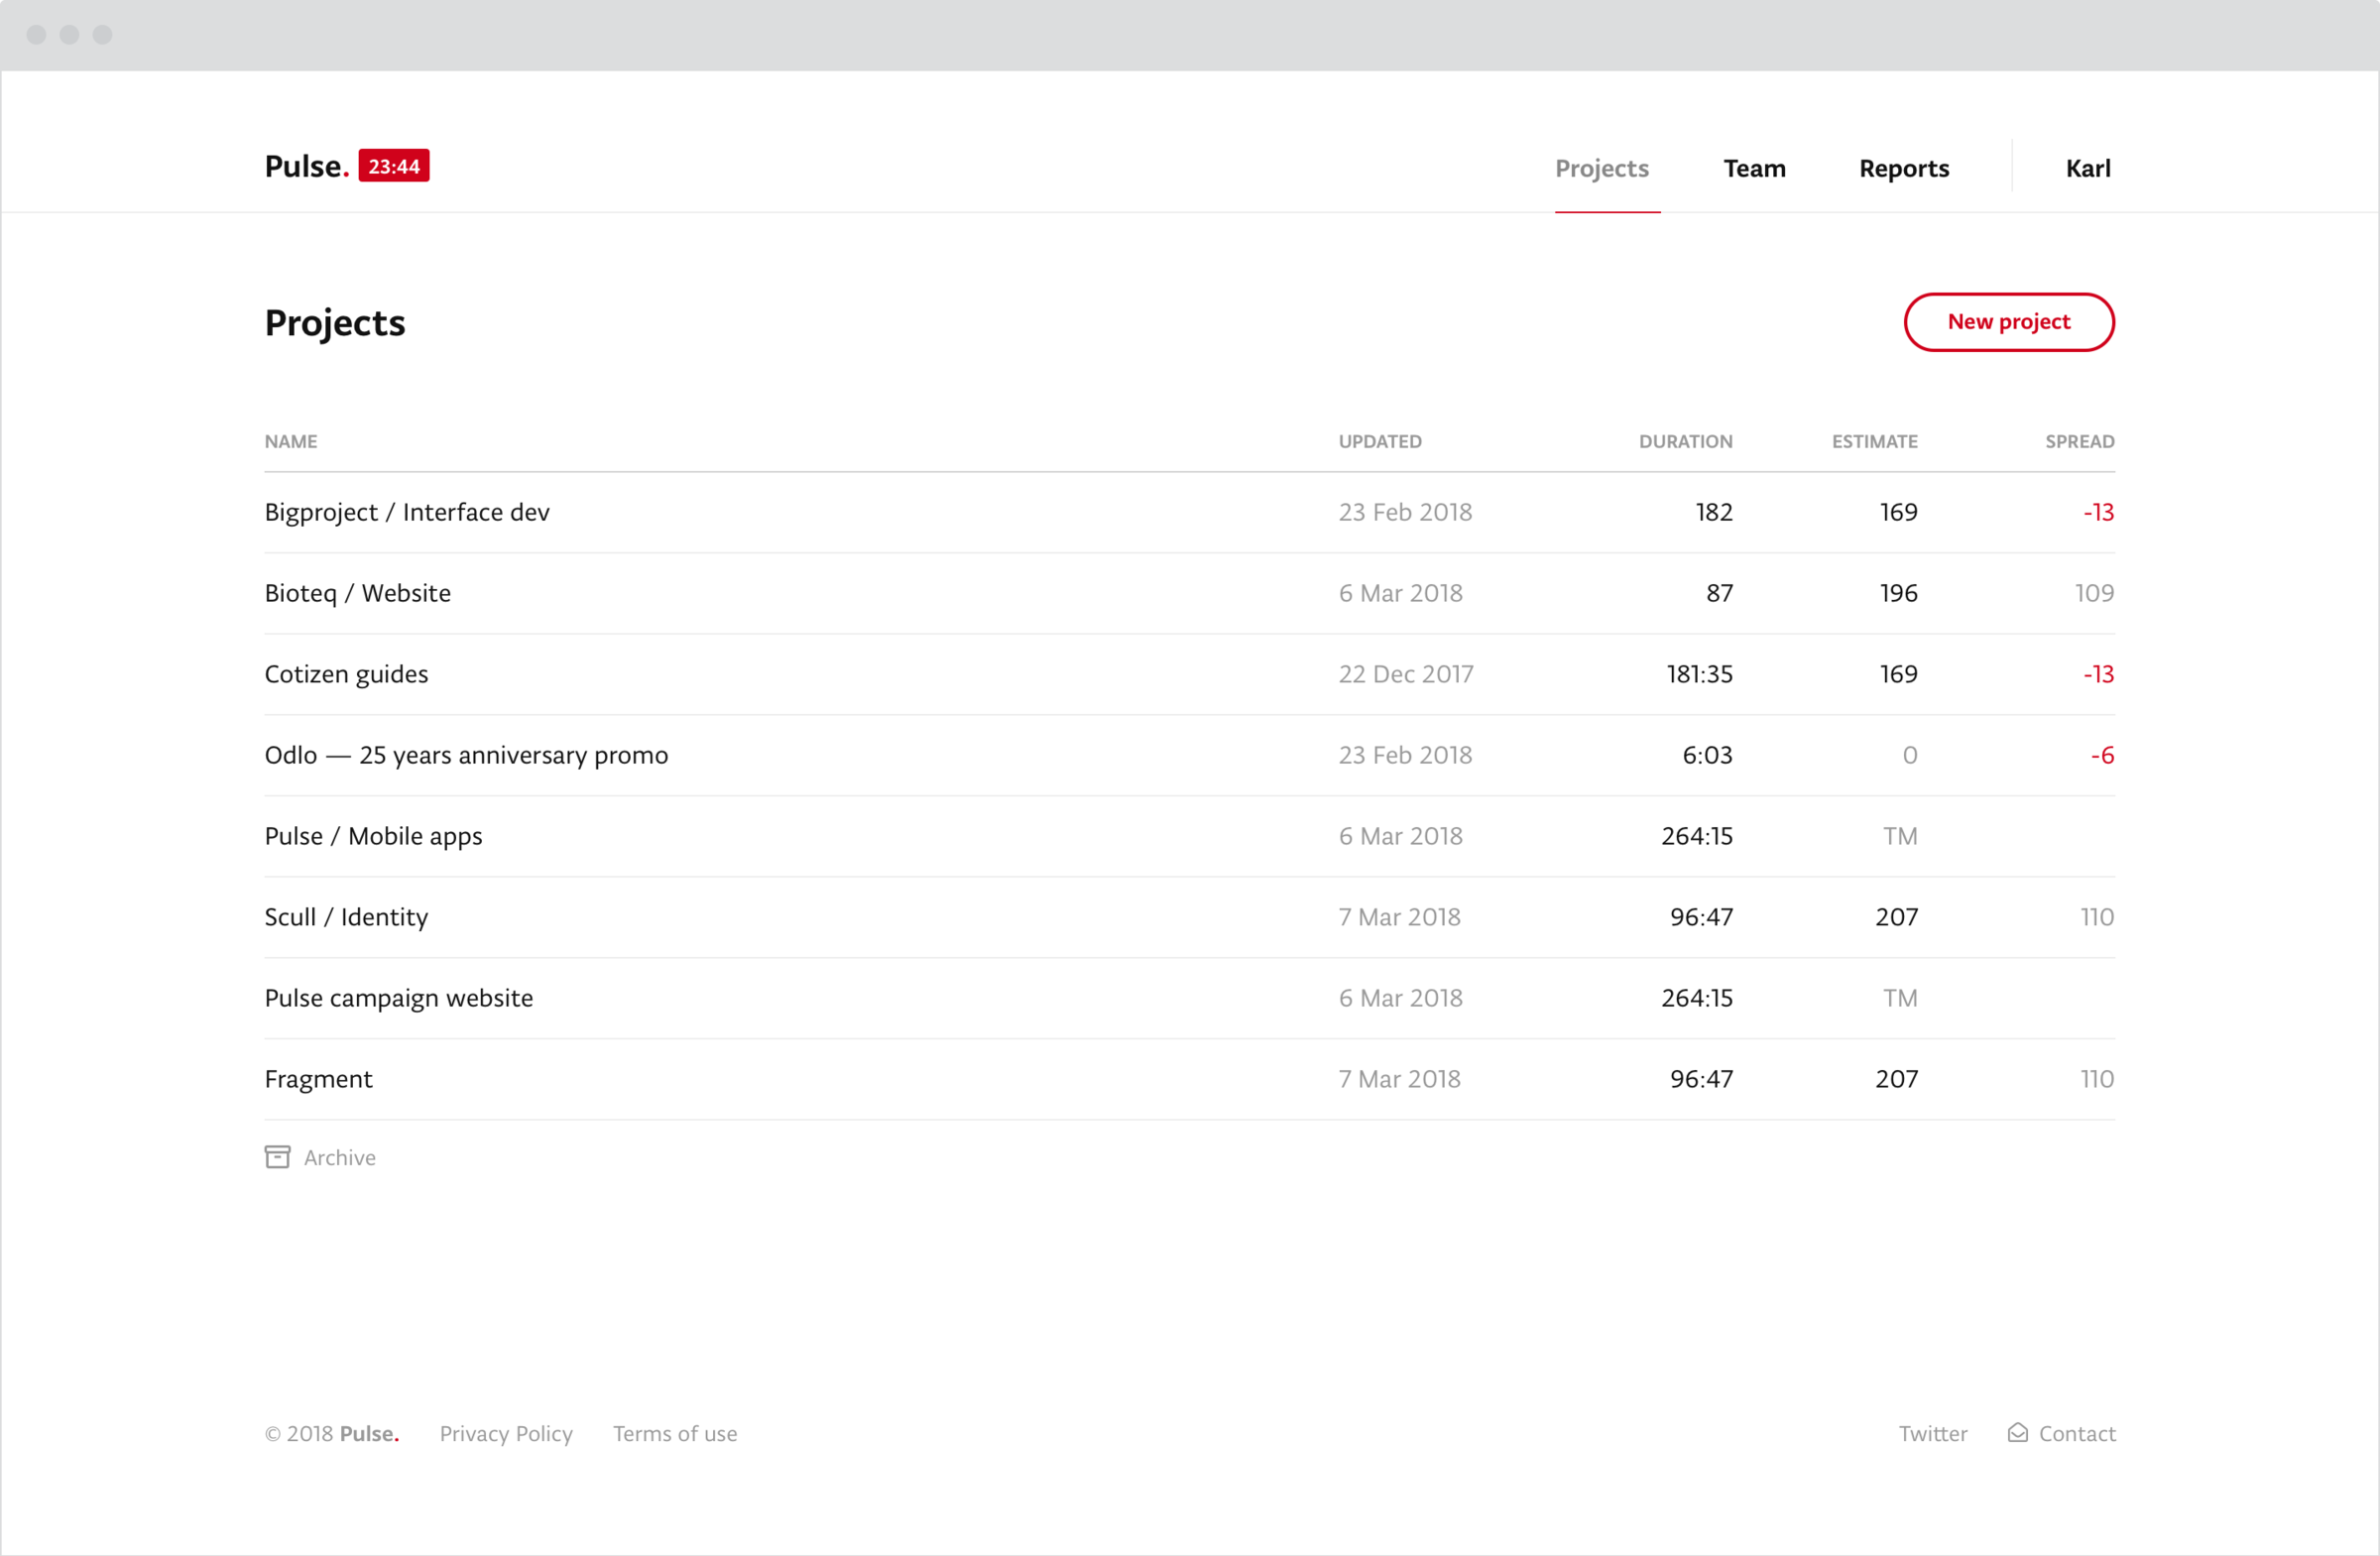Open the Twitter footer link

click(x=1932, y=1433)
